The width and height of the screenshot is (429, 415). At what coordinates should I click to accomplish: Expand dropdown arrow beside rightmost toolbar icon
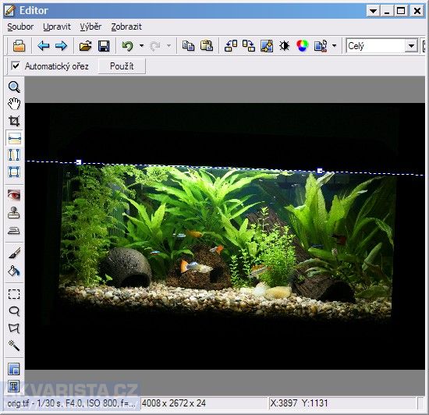coord(334,46)
